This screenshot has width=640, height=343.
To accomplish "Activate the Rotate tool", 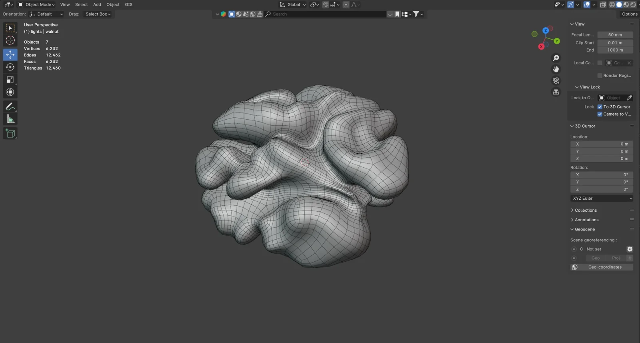I will point(10,67).
